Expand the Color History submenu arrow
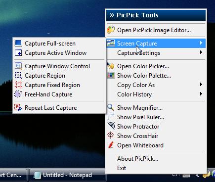215x182 pixels. pos(201,94)
